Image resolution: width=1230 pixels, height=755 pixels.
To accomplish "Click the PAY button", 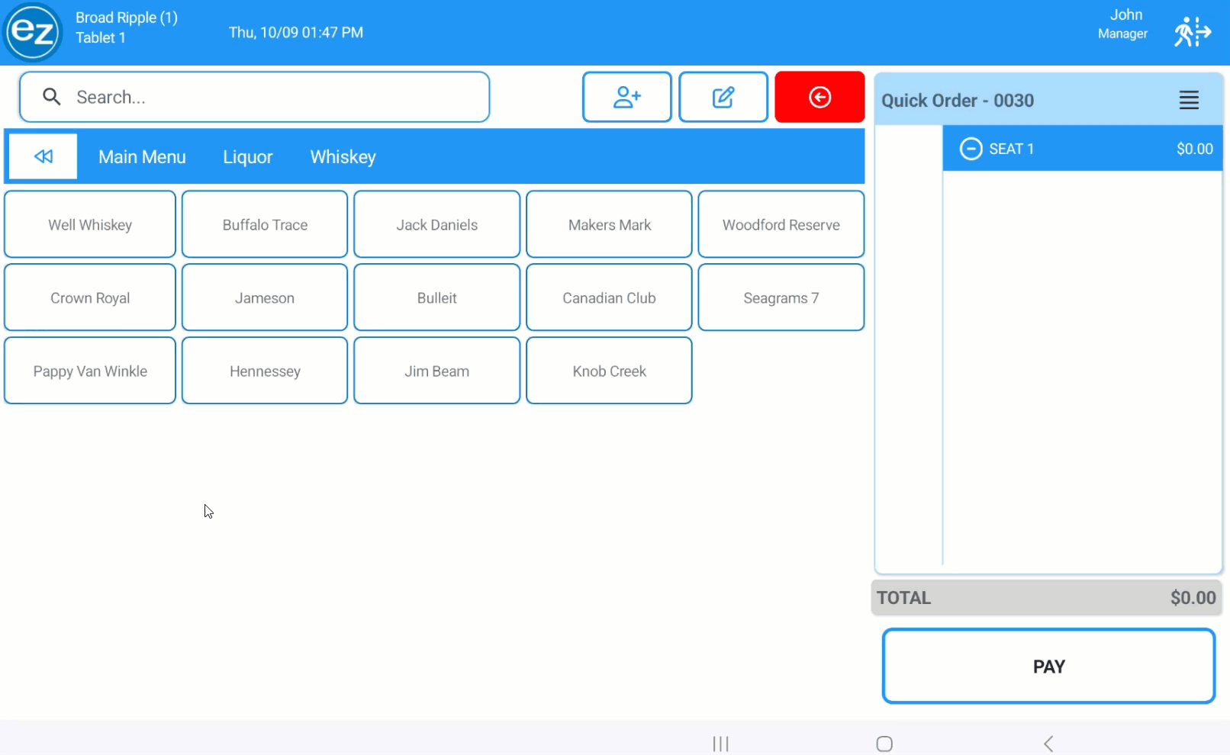I will [1048, 666].
